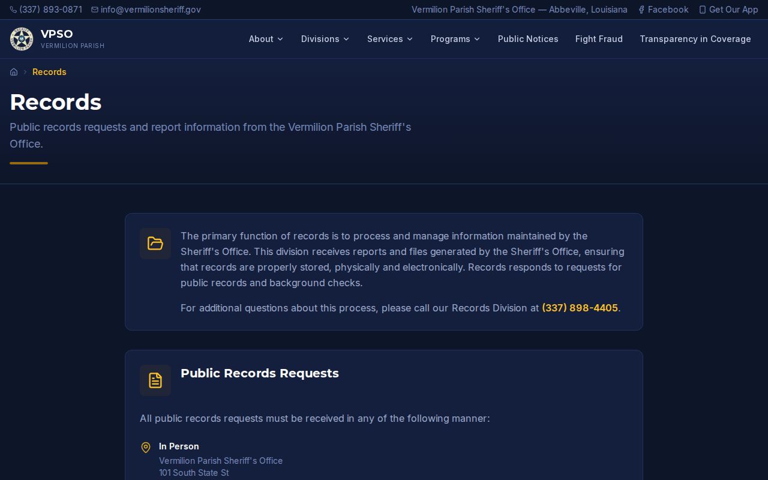Click the Public Records Requests heading
768x480 pixels.
click(260, 373)
